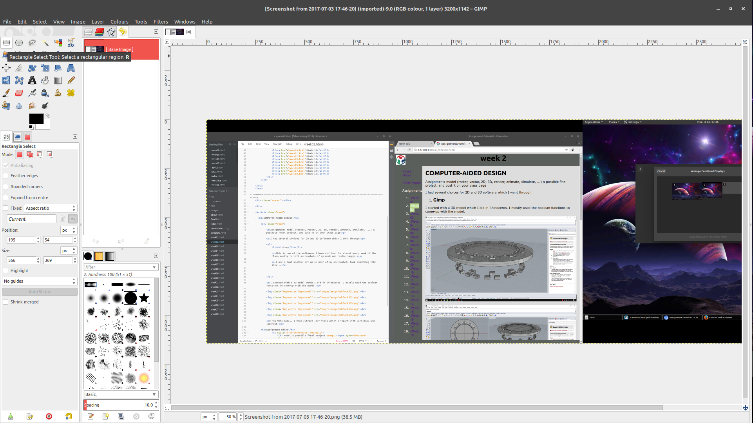Select the Ellipse Select tool

[19, 42]
